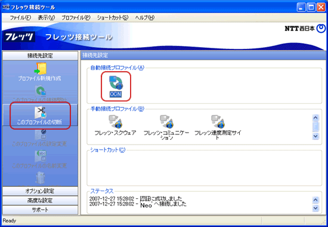This screenshot has height=227, width=328.
Task: Select the フレッツ・スクウェア profile icon
Action: tap(115, 122)
